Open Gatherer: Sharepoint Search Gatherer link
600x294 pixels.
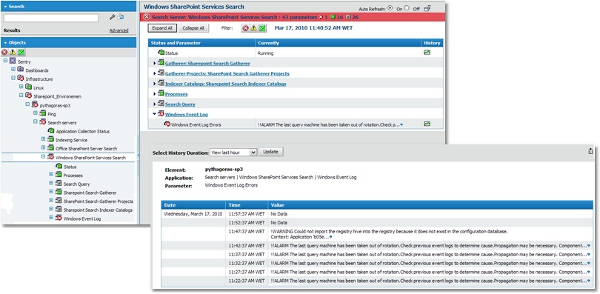click(x=207, y=64)
